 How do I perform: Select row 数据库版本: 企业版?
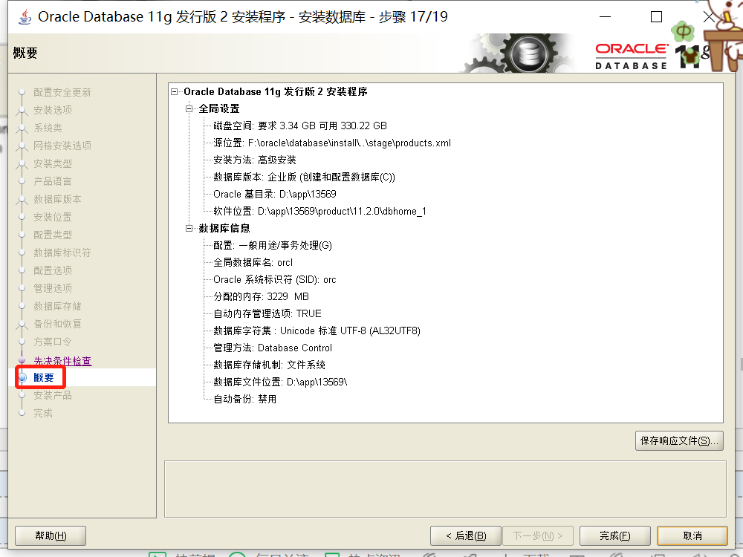304,177
